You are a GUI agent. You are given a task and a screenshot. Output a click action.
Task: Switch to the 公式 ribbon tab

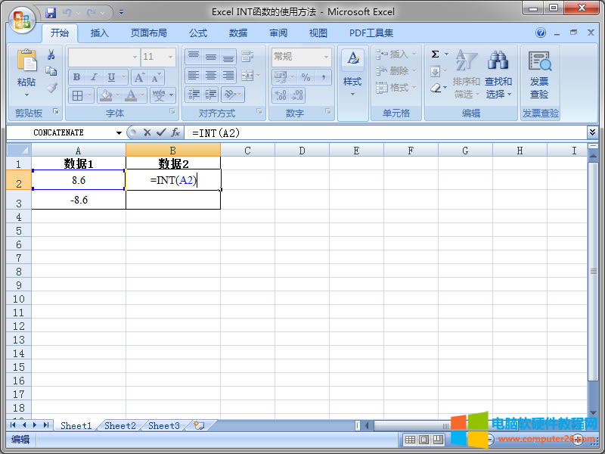tap(198, 33)
